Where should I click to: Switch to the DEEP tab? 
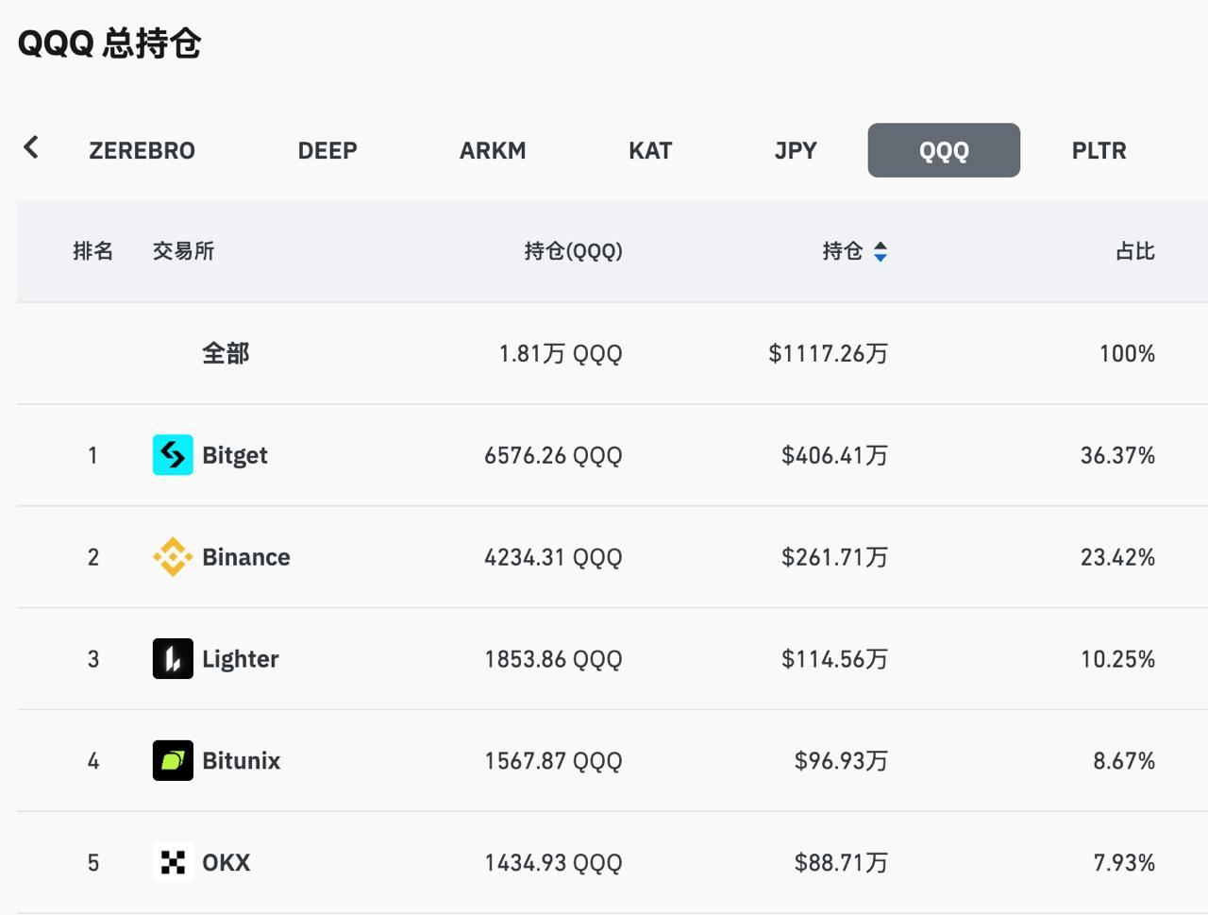(327, 150)
